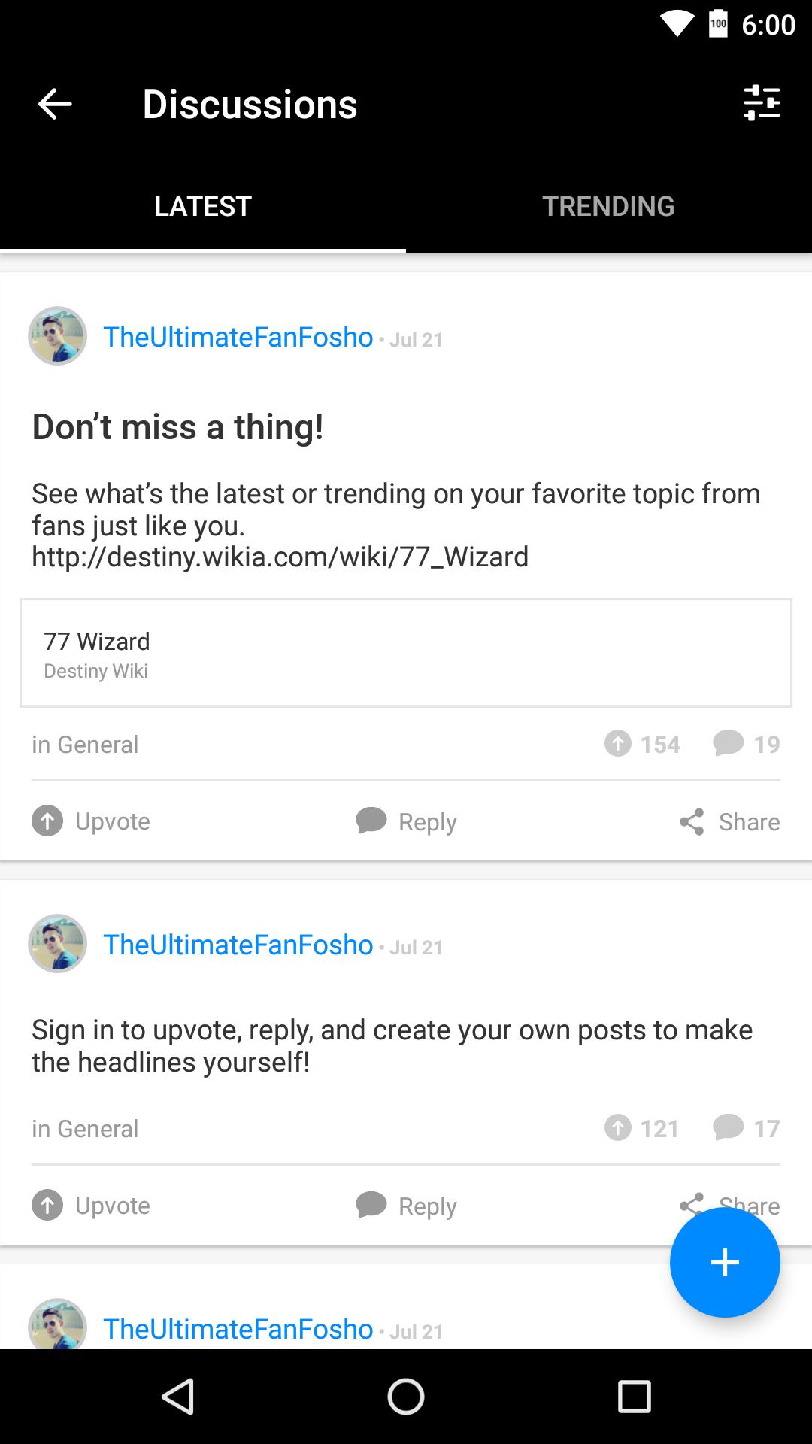Share the "Don't miss a thing!" post

coord(729,821)
